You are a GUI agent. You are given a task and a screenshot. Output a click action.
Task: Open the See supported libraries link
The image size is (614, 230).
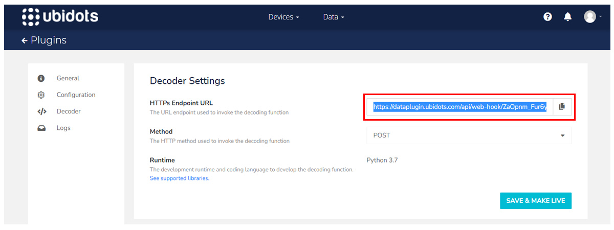click(x=179, y=178)
